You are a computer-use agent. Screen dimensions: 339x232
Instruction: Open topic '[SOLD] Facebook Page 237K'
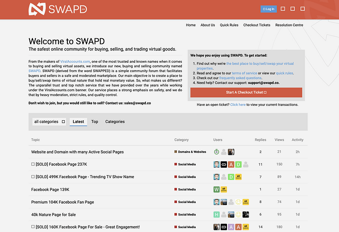pyautogui.click(x=61, y=164)
